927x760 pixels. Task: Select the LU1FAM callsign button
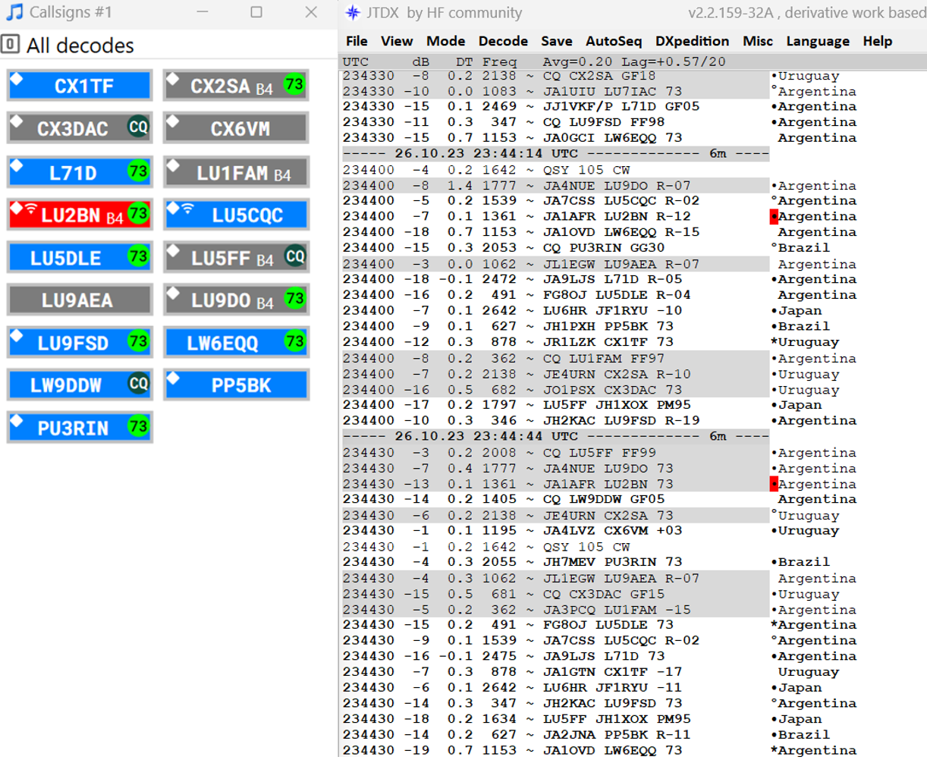(236, 171)
